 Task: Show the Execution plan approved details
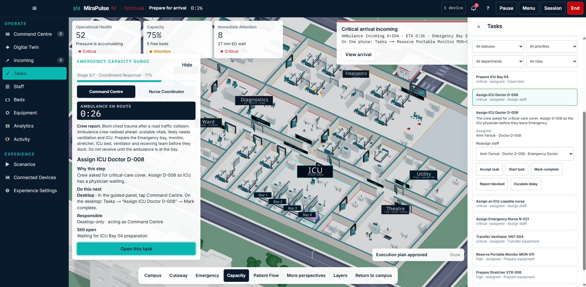coord(455,255)
